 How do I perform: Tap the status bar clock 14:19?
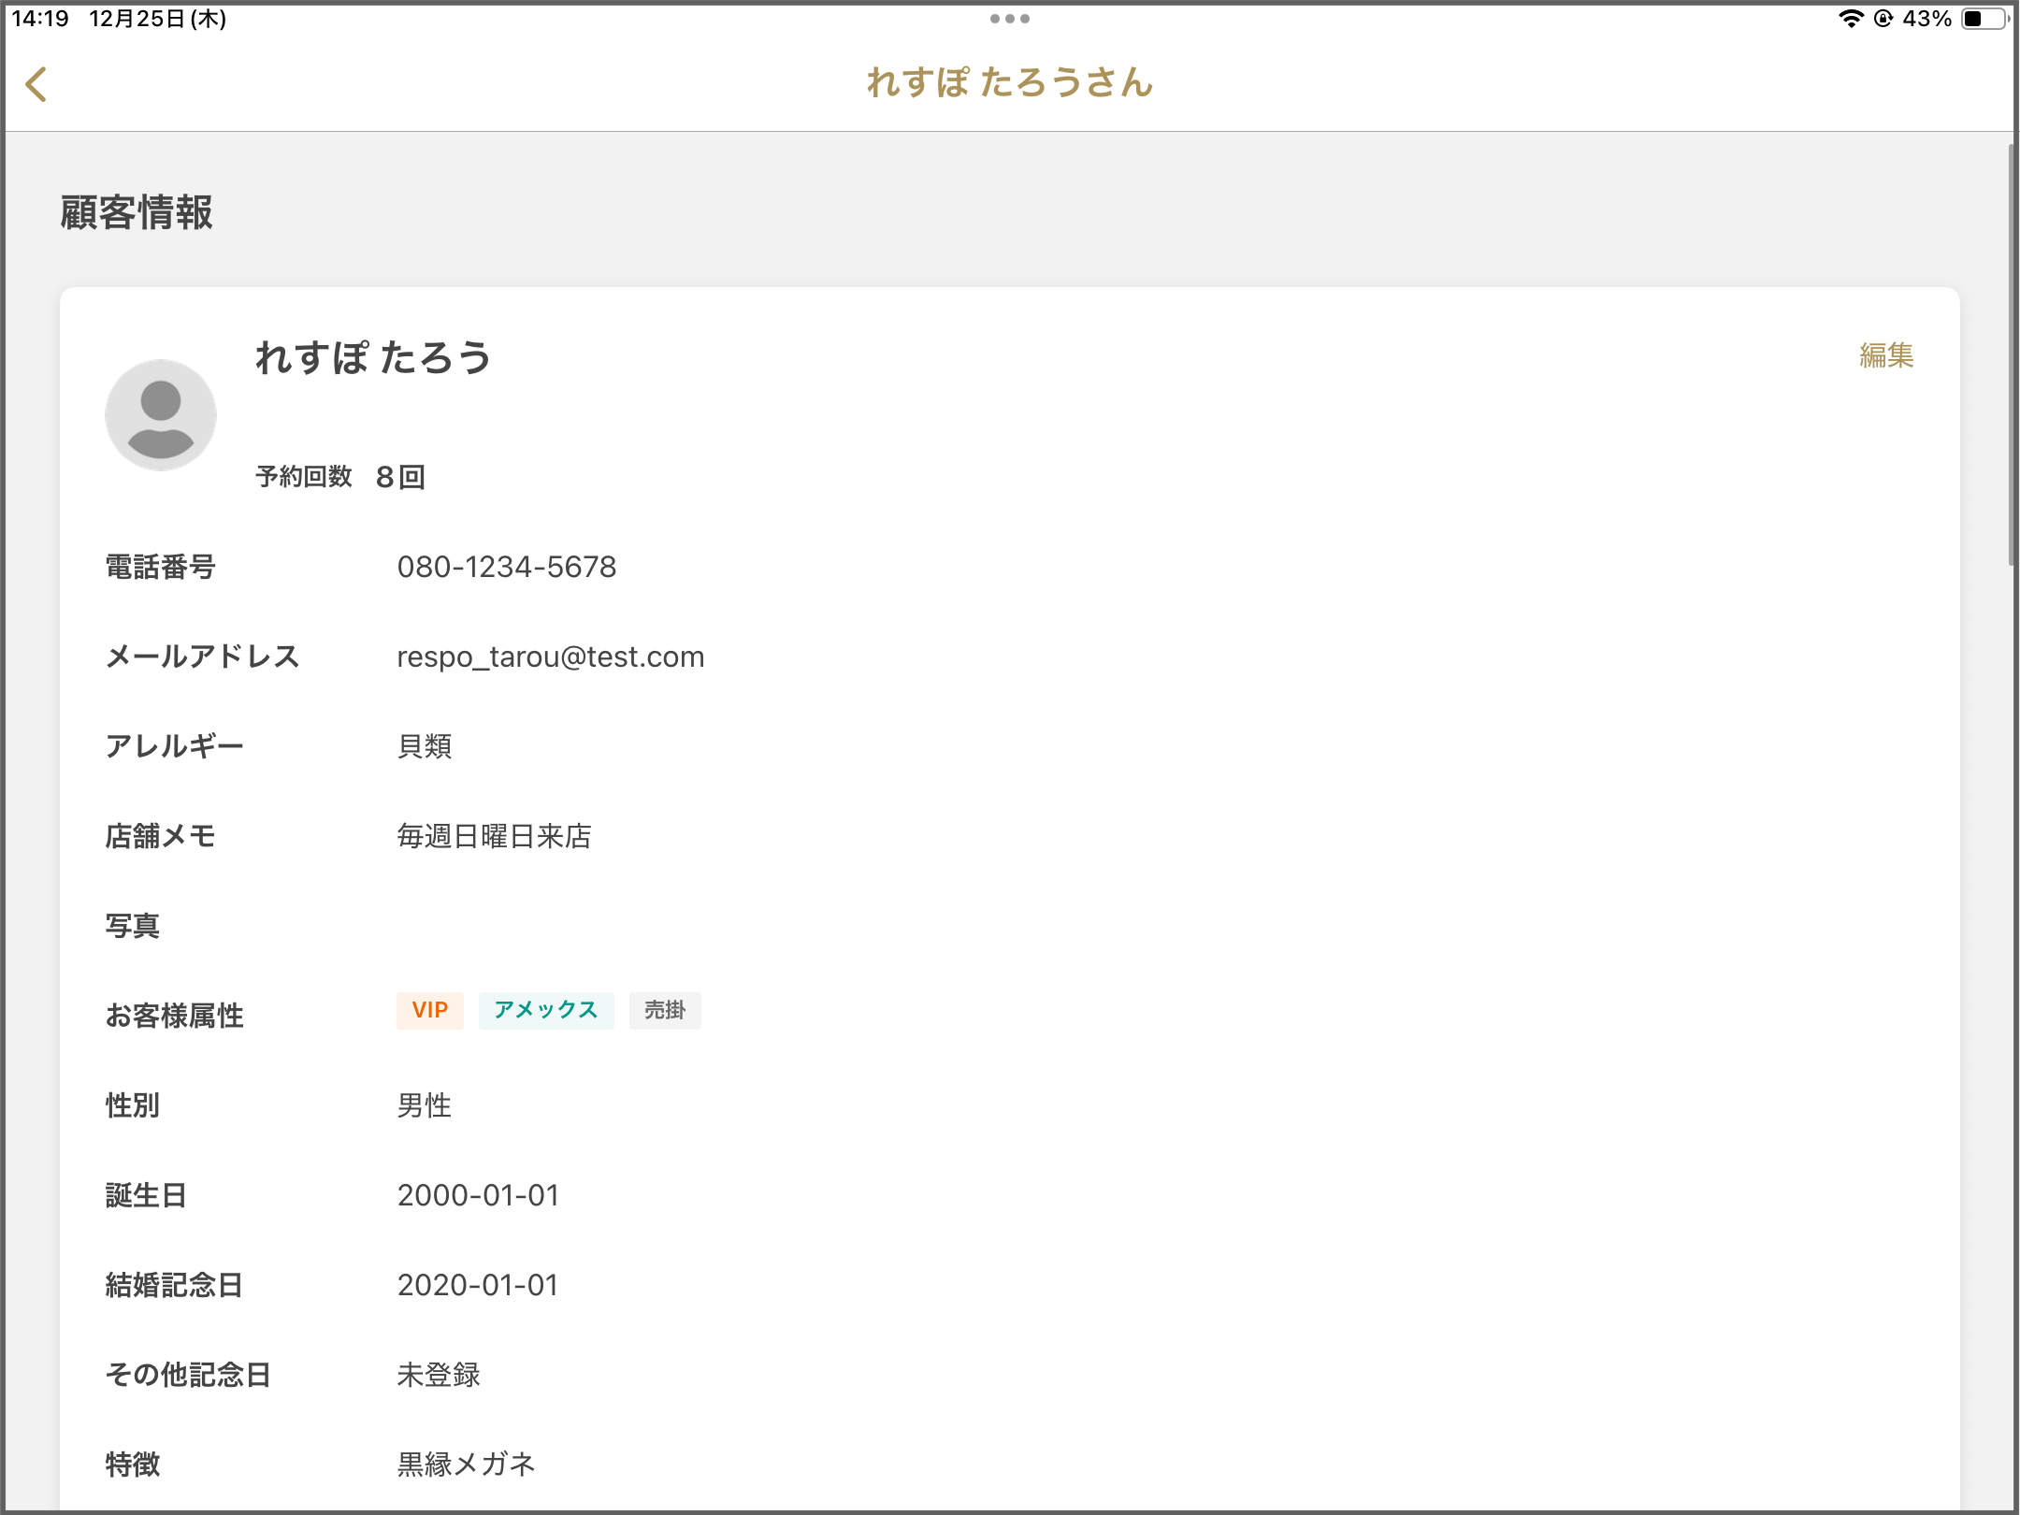(x=40, y=19)
